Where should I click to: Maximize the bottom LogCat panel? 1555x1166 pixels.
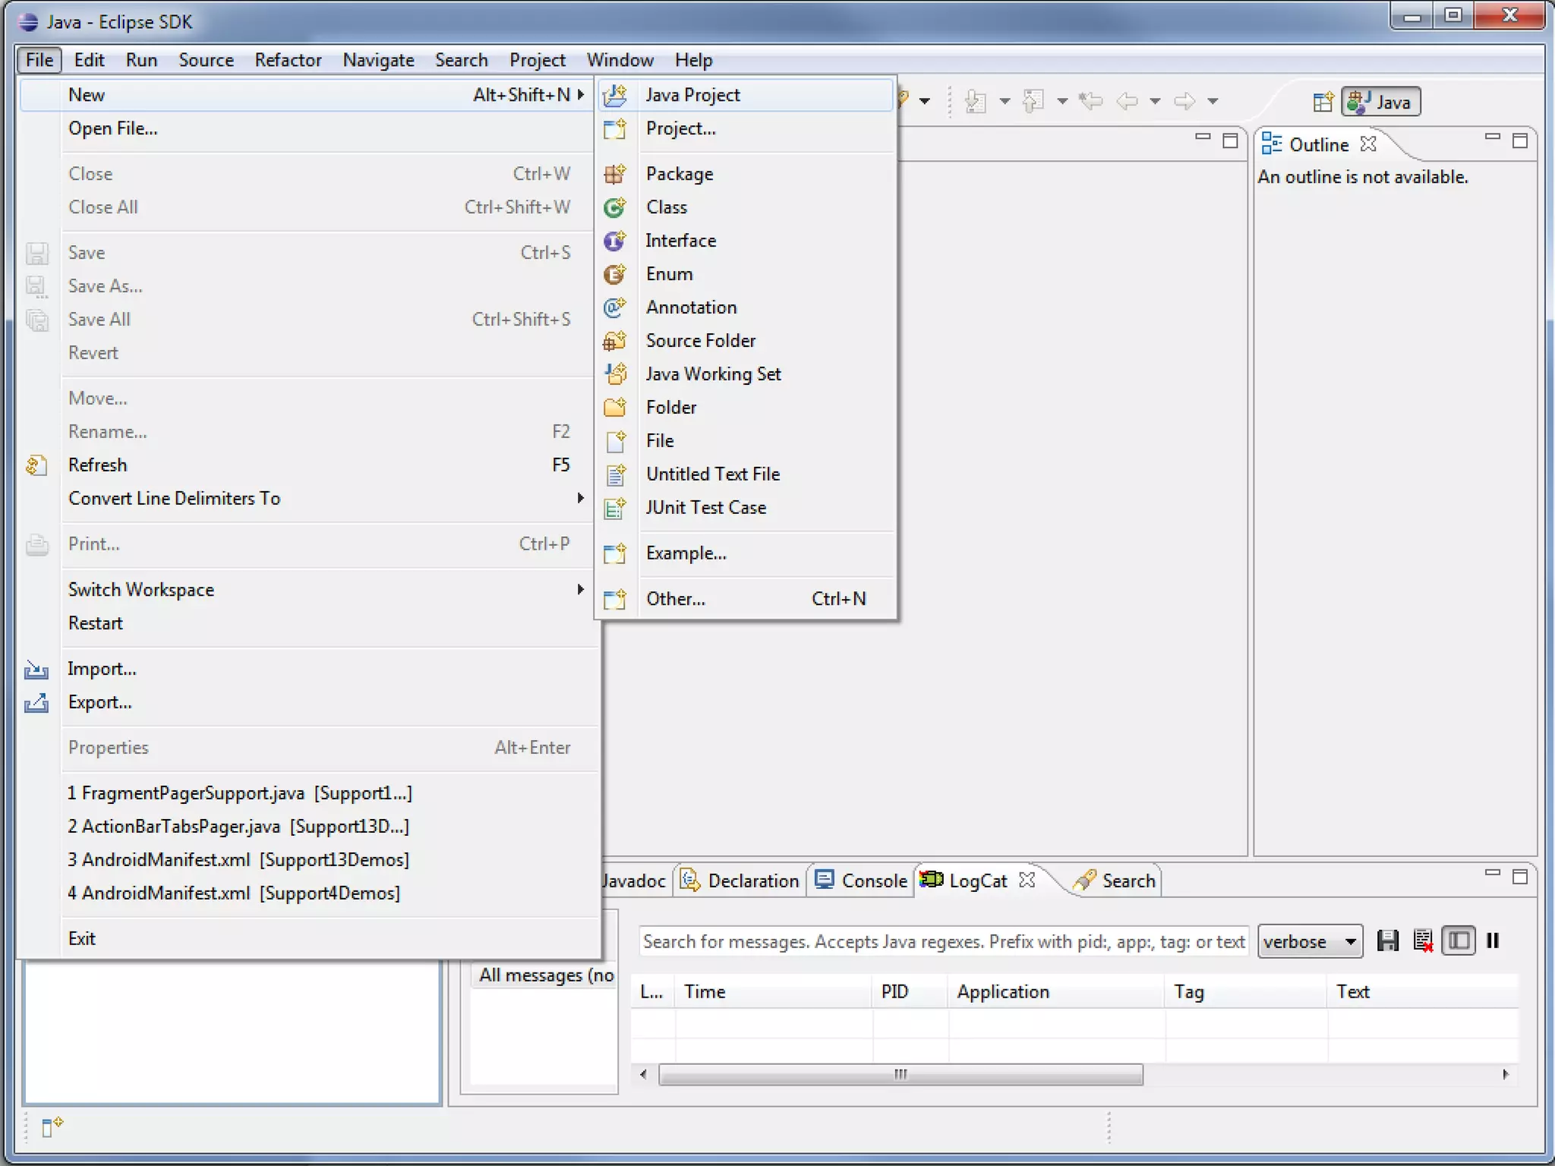pos(1519,877)
